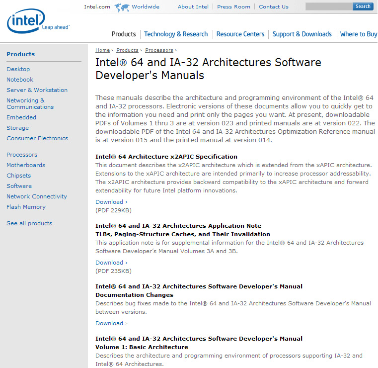Click the search text field
Screen dimensions: 378x368
point(328,6)
